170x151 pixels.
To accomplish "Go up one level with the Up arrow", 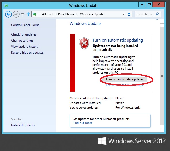I will (x=28, y=14).
